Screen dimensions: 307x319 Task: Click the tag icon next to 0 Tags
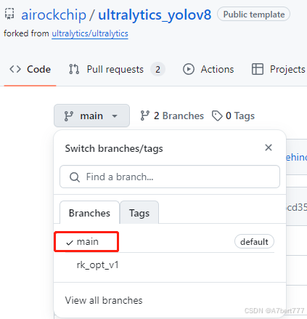tap(217, 116)
